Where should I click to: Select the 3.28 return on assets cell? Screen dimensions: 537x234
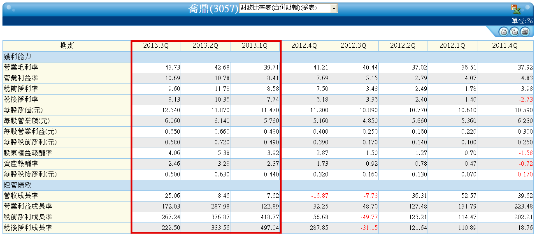point(205,163)
